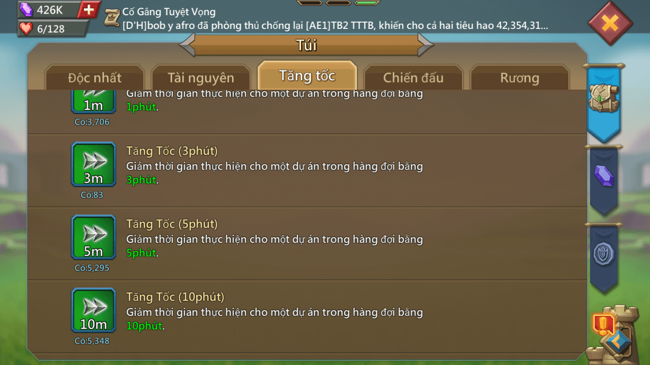The height and width of the screenshot is (365, 650).
Task: Select the Tăng Tốc (5phút) item row
Action: click(x=307, y=244)
